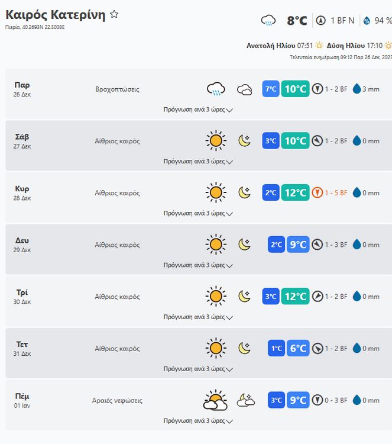The width and height of the screenshot is (392, 444).
Task: Click the 1°C low temperature badge on Τετ
Action: click(x=276, y=349)
